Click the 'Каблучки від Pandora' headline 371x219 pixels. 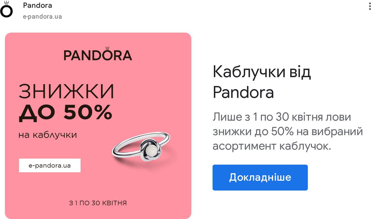click(262, 82)
